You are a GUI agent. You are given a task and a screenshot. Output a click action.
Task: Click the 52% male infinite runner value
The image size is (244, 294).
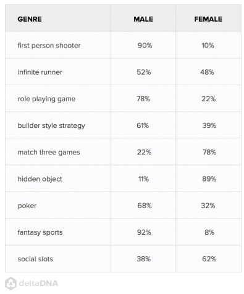144,72
